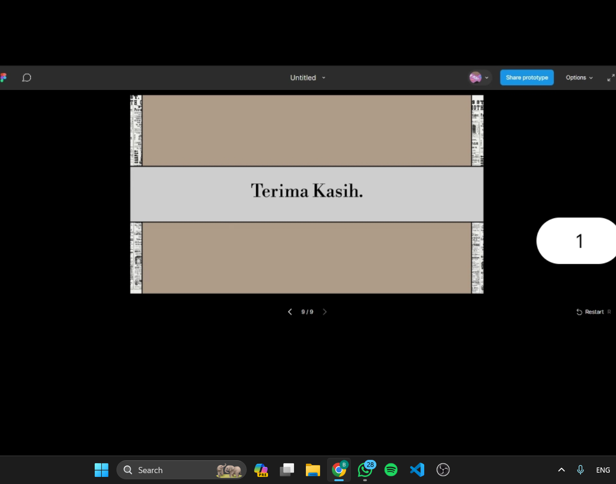Image resolution: width=616 pixels, height=484 pixels.
Task: Open the Options menu
Action: tap(579, 78)
